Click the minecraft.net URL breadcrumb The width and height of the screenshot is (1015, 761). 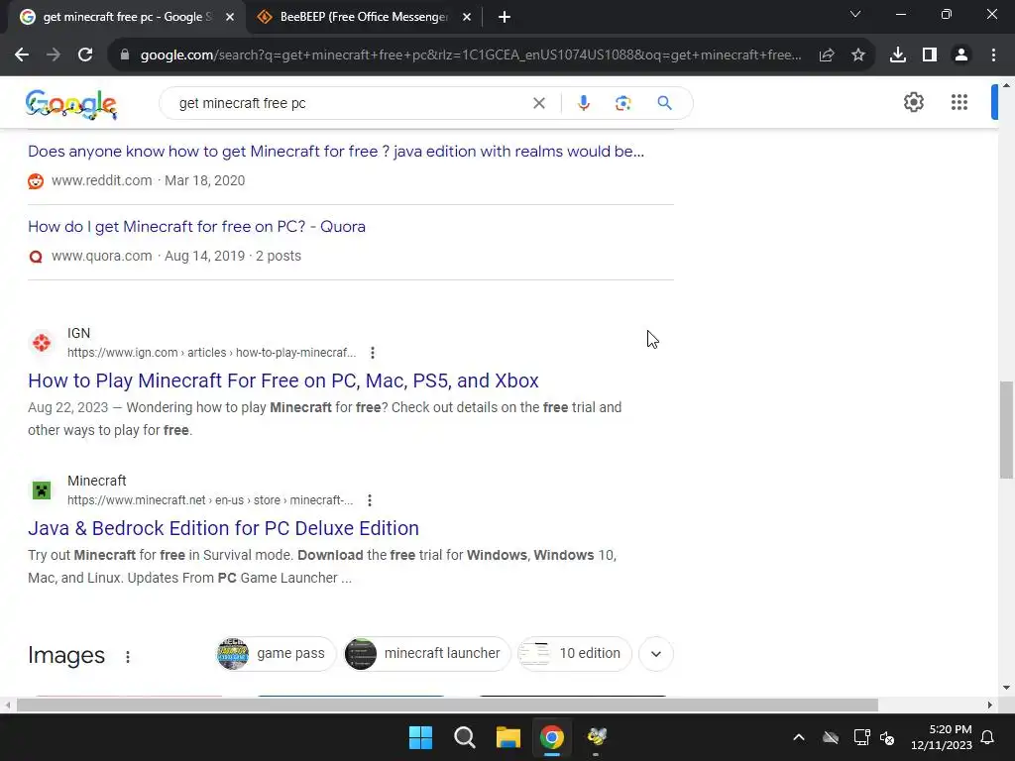click(x=210, y=500)
